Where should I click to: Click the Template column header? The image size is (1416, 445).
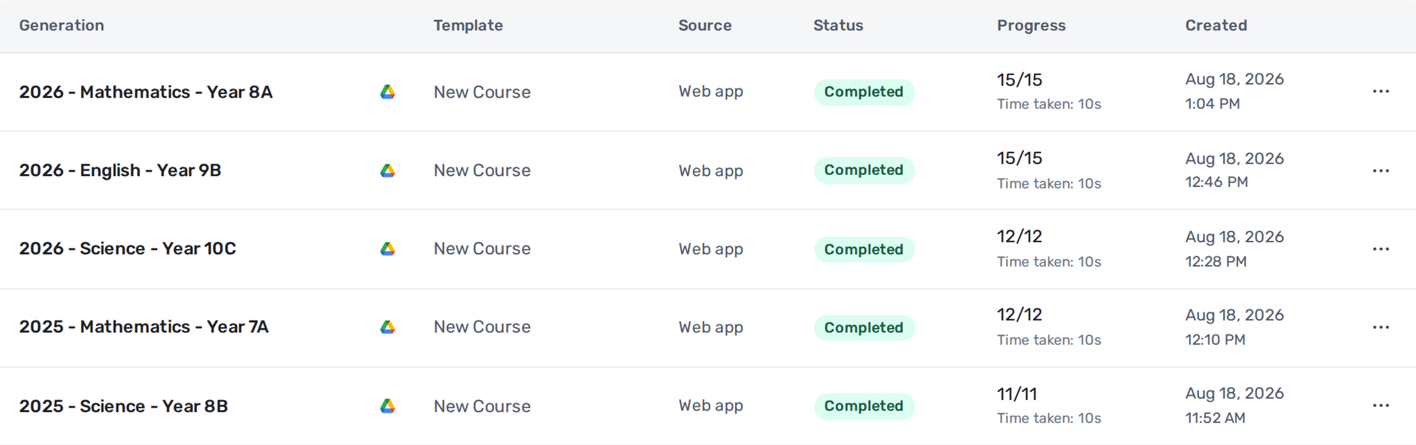(x=468, y=25)
